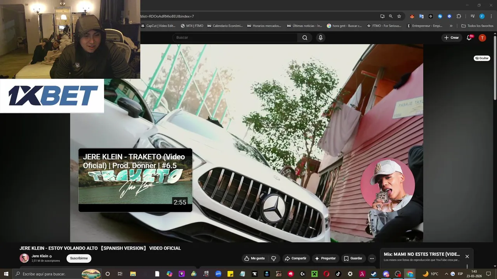Open the Chrome three-dot menu
This screenshot has height=279, width=497.
[x=491, y=16]
